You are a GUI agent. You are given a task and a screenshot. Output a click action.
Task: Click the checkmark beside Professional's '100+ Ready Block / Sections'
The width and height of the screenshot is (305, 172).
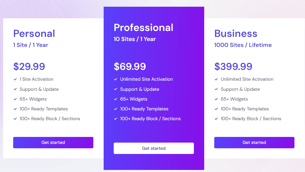click(x=116, y=119)
